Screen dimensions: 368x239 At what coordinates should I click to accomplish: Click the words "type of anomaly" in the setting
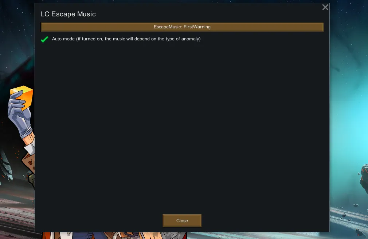182,39
